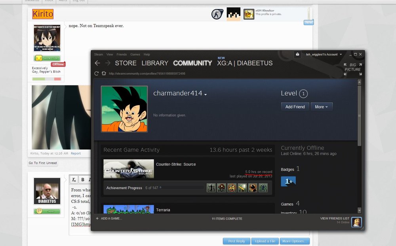
Task: Click third Counter-Strike achievement icon
Action: pyautogui.click(x=232, y=188)
